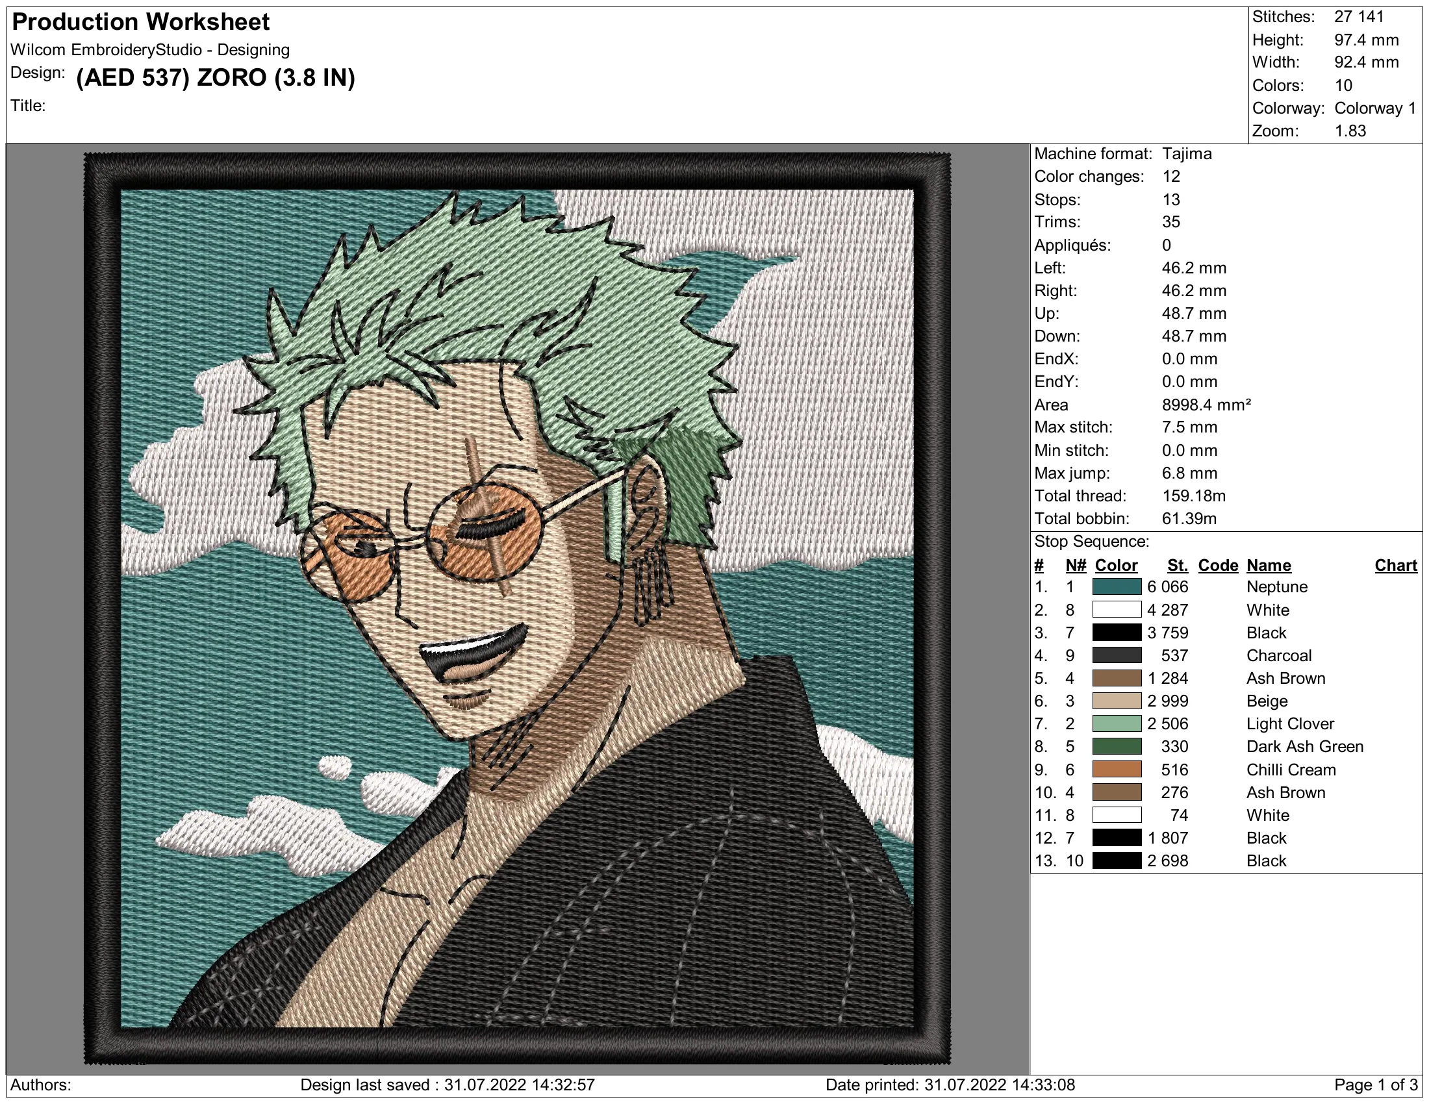Click stitch count '2 698' in row 13

tap(1167, 861)
